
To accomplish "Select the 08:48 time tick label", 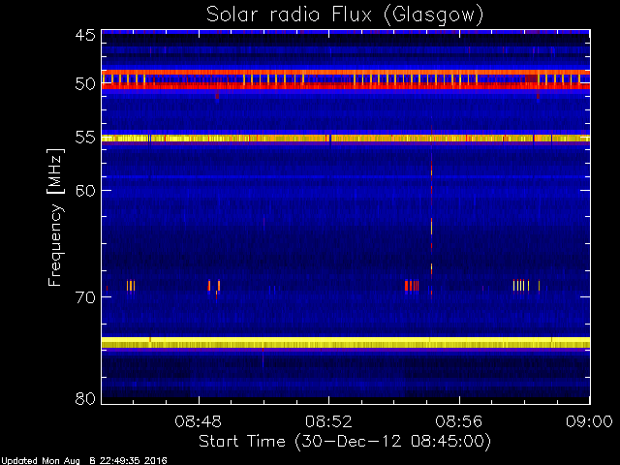I will point(199,421).
